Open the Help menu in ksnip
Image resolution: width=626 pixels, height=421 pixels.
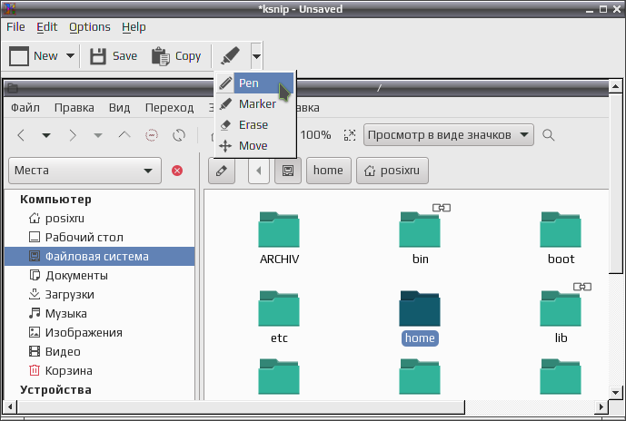(134, 26)
